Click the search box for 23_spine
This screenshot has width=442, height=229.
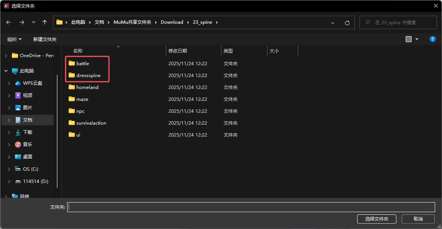click(398, 23)
